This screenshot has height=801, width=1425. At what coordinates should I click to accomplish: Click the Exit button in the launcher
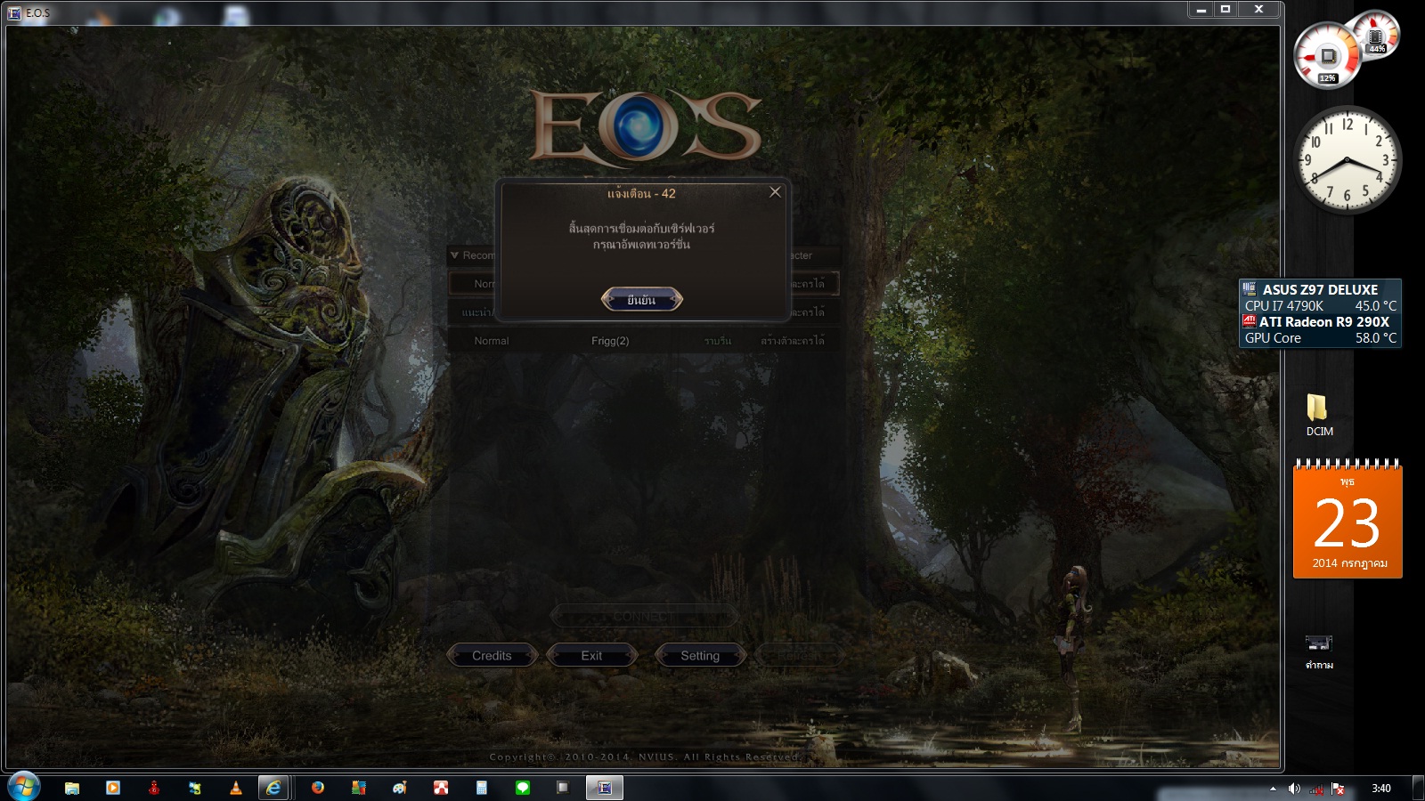click(x=591, y=656)
